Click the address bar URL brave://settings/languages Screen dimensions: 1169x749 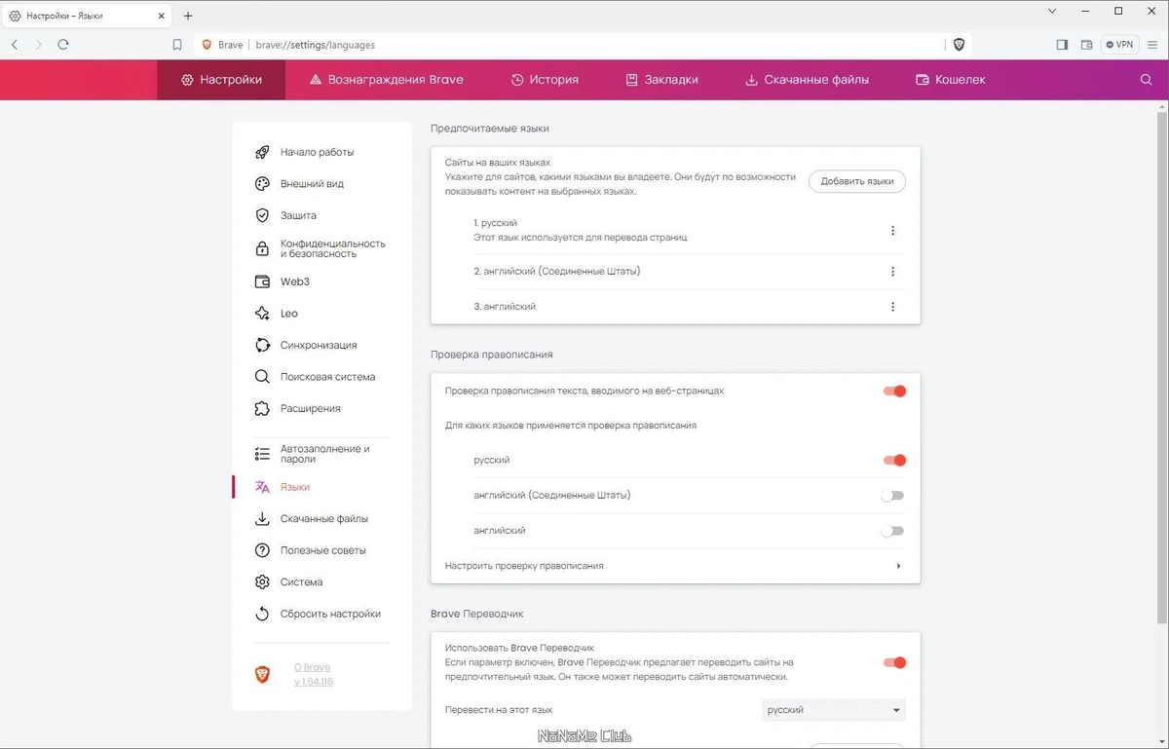click(x=315, y=45)
